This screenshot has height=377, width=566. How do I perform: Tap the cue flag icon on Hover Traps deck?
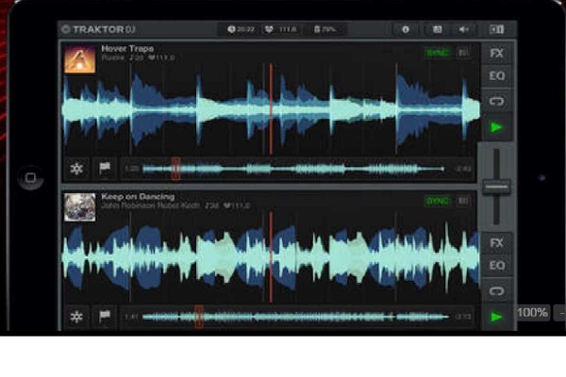105,169
